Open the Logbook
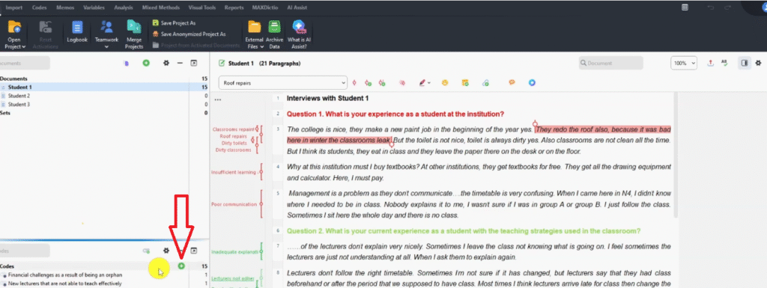 77,31
